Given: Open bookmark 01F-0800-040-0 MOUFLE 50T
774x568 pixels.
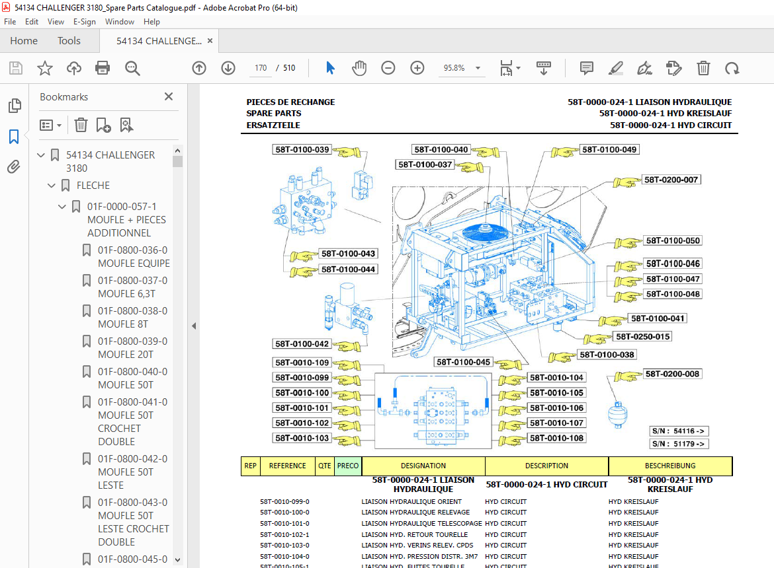Looking at the screenshot, I should pos(132,378).
